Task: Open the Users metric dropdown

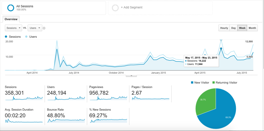Action: point(35,28)
